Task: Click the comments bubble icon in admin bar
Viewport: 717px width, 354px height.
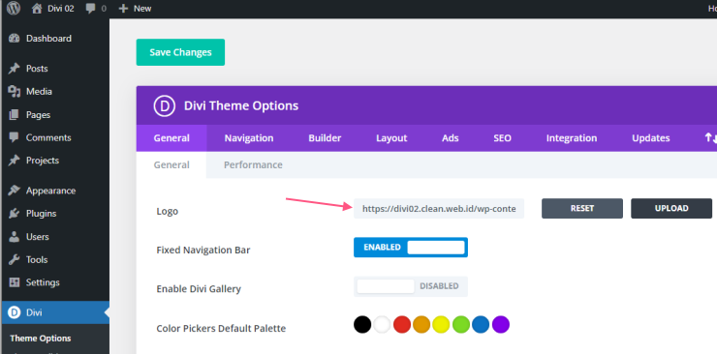Action: [x=90, y=8]
